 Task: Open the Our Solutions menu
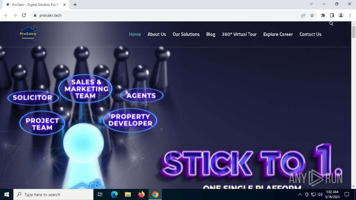coord(186,34)
